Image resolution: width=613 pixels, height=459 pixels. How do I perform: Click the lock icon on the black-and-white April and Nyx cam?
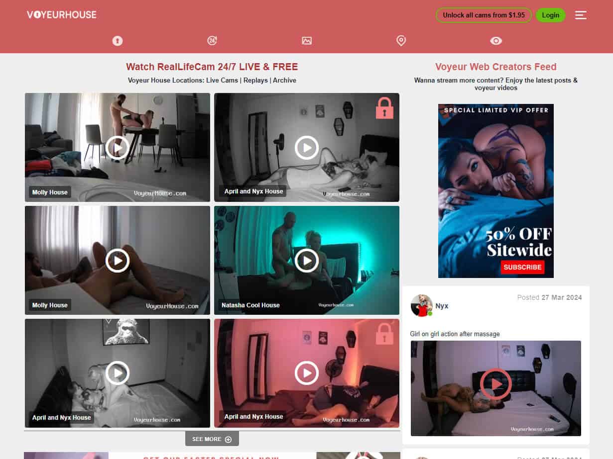384,108
